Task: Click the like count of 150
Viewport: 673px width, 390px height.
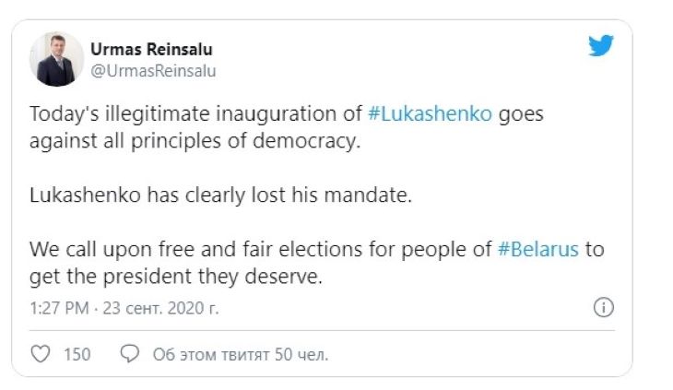Action: [x=77, y=354]
